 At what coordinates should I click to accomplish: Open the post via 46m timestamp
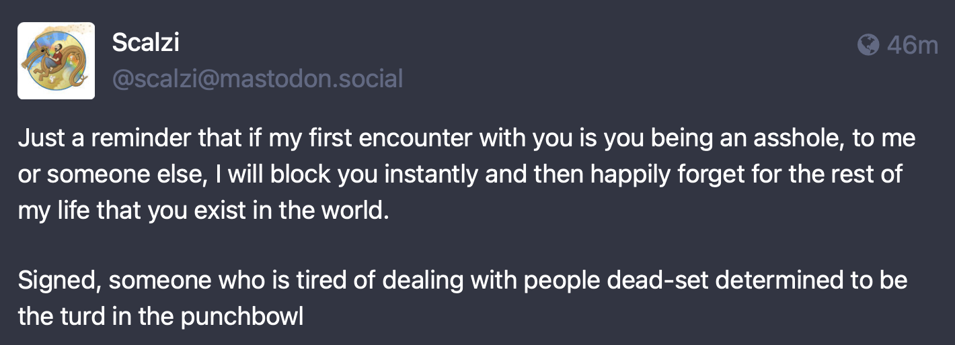tap(912, 45)
